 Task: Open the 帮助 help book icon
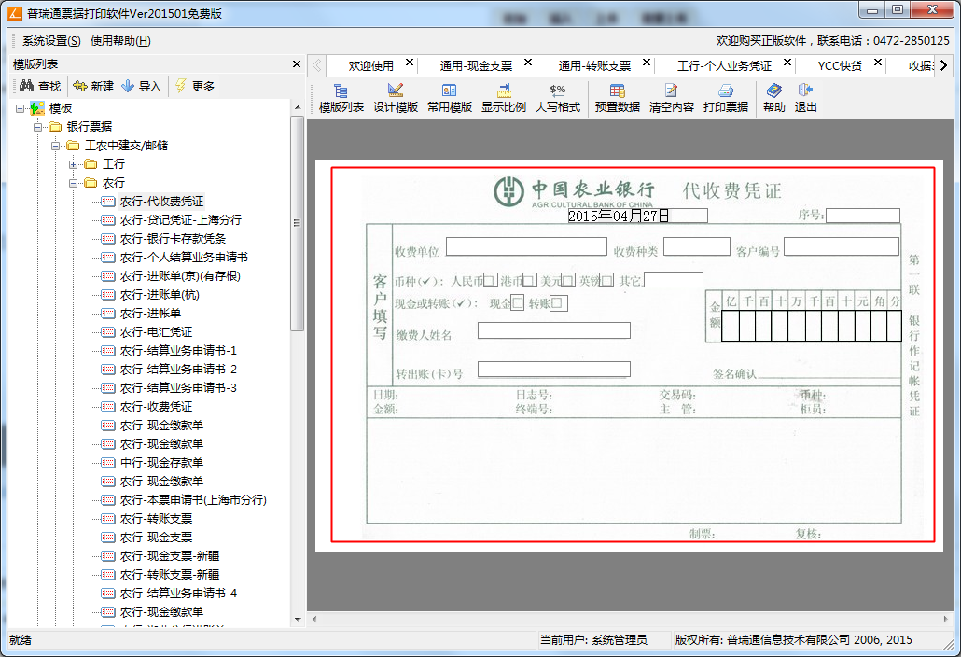(774, 98)
